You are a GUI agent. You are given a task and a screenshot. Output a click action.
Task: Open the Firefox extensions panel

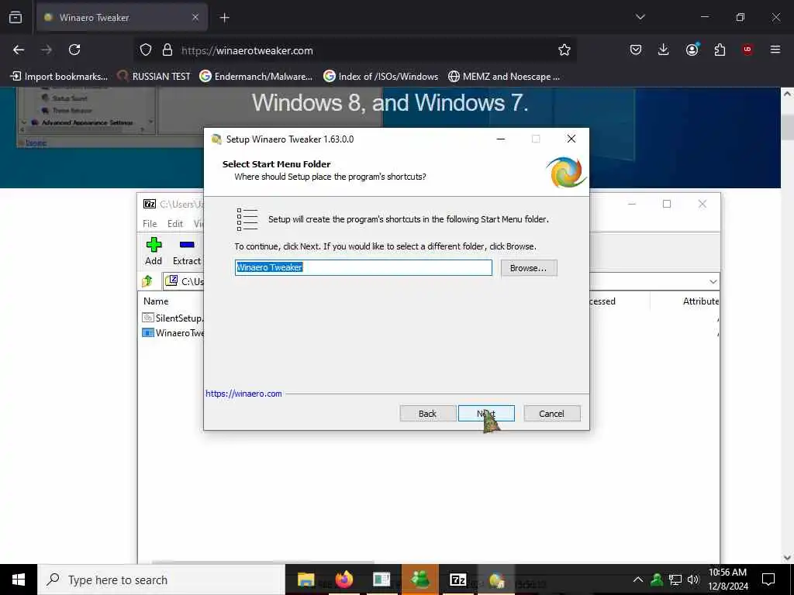(720, 50)
